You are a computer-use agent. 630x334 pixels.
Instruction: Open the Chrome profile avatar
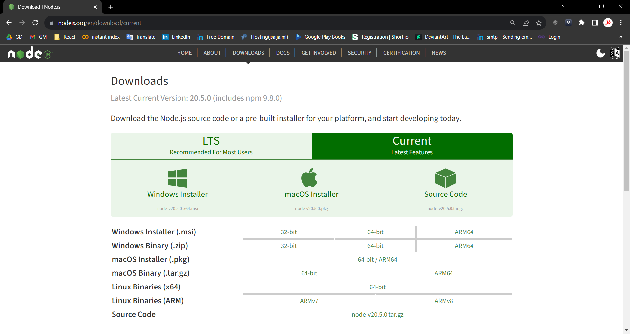pyautogui.click(x=608, y=23)
